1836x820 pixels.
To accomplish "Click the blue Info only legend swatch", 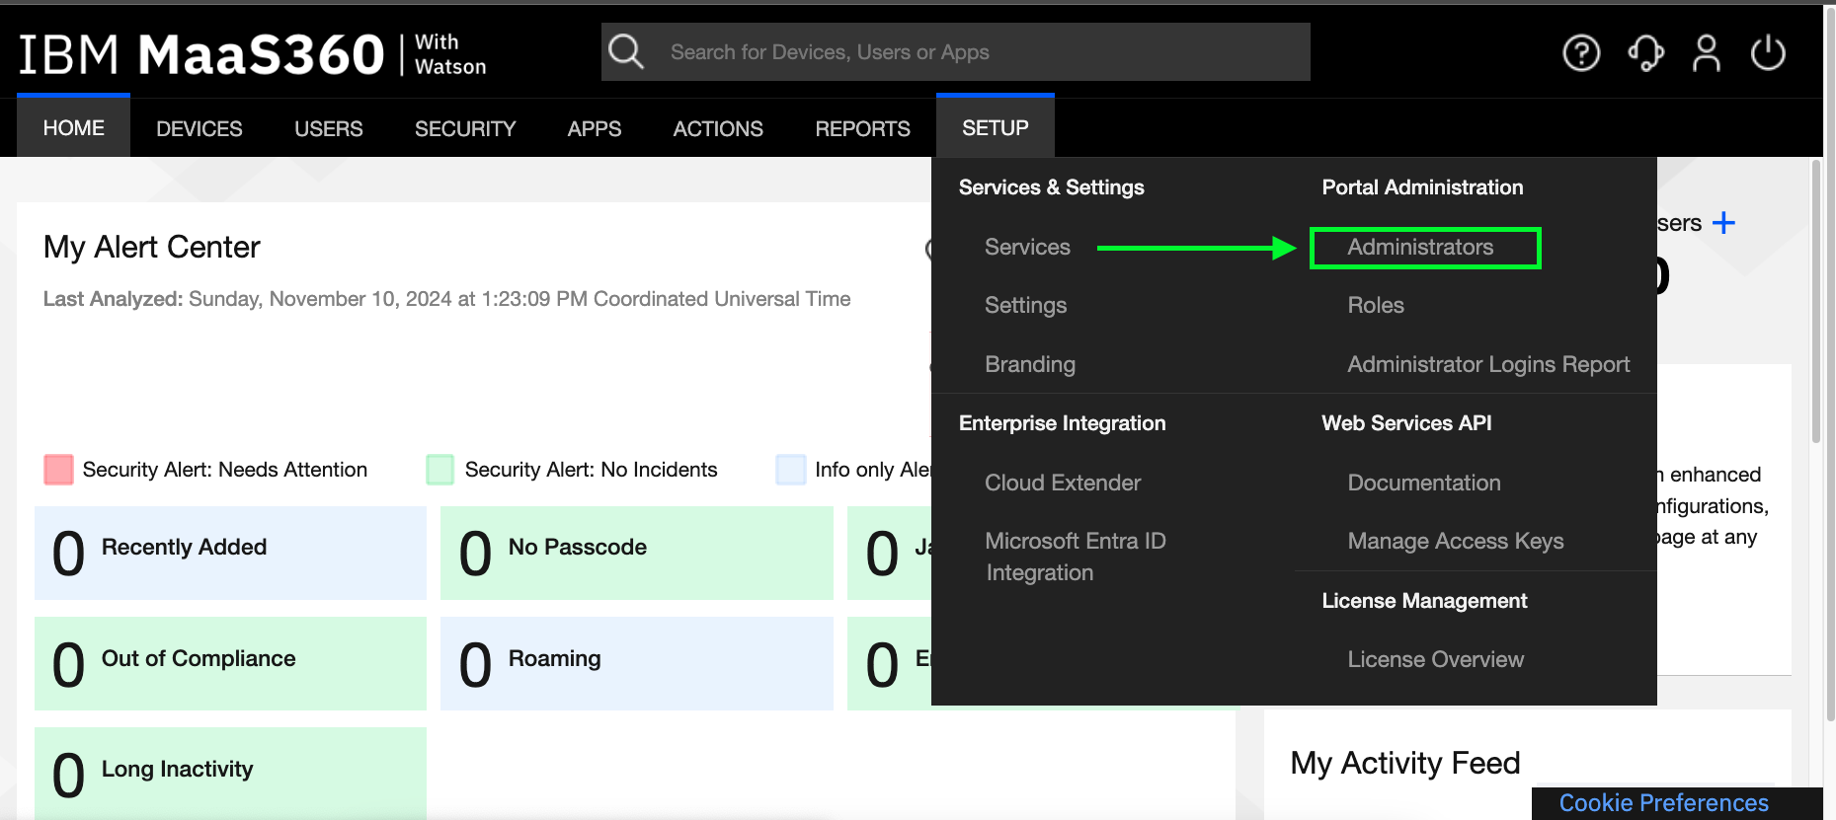I will (x=791, y=470).
